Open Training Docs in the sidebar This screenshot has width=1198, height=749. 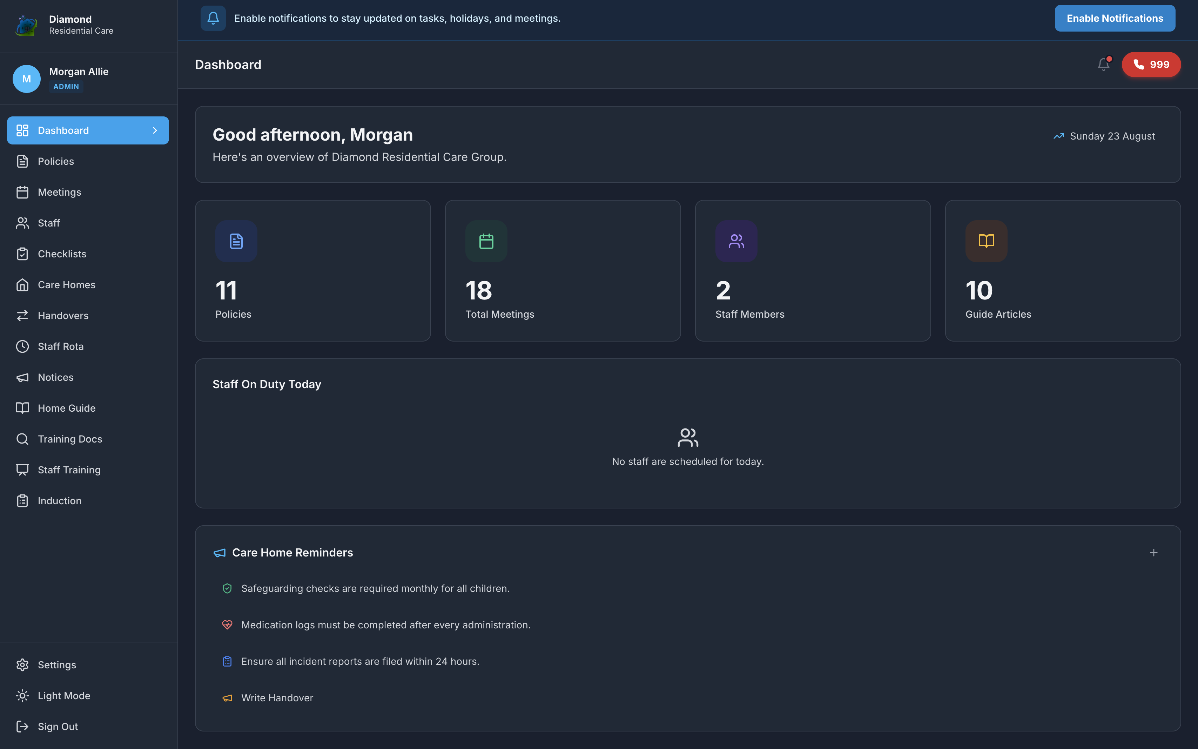click(88, 439)
